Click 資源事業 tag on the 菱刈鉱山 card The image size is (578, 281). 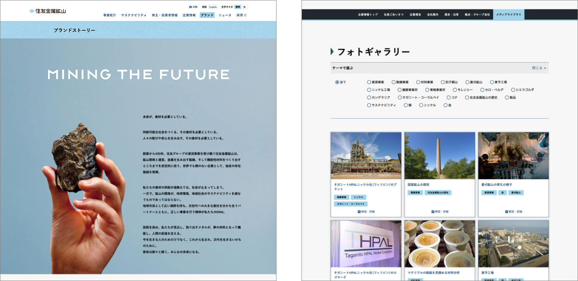(489, 192)
